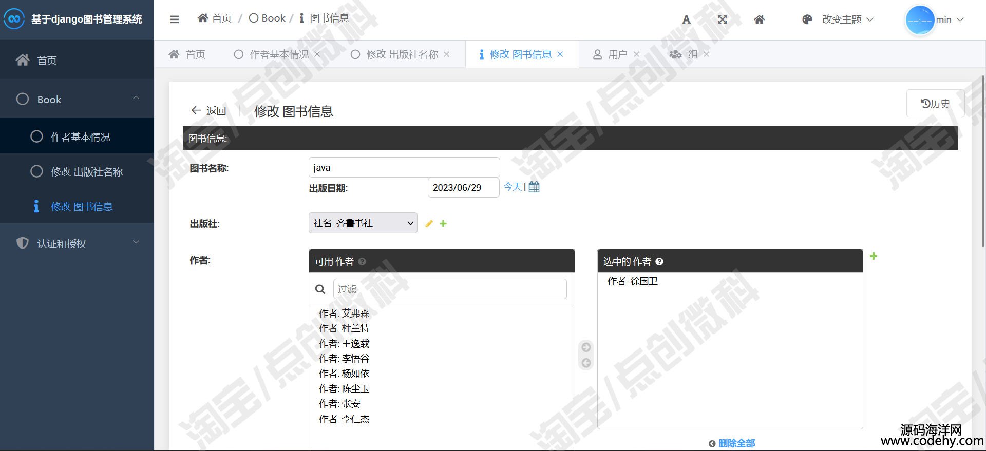Open 首页 in the sidebar
The width and height of the screenshot is (986, 451).
click(x=77, y=60)
